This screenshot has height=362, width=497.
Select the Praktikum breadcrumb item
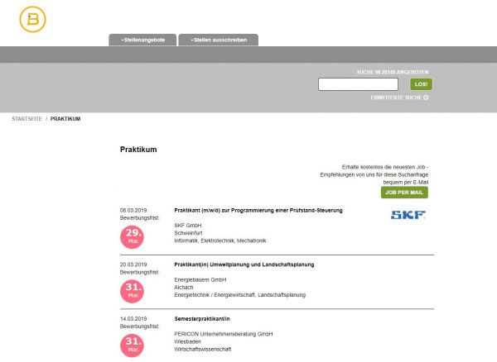[65, 119]
